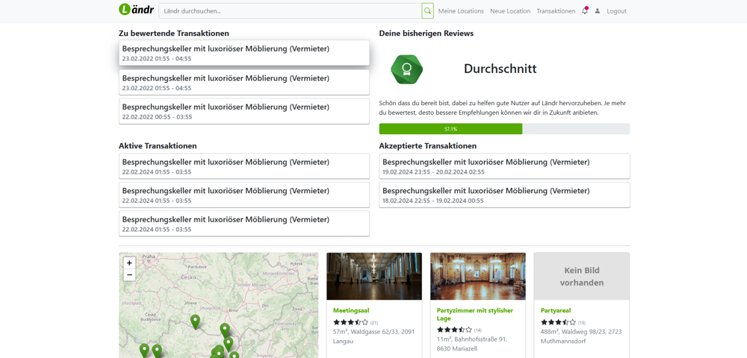Click the Partyzimmer star rating

pos(454,330)
